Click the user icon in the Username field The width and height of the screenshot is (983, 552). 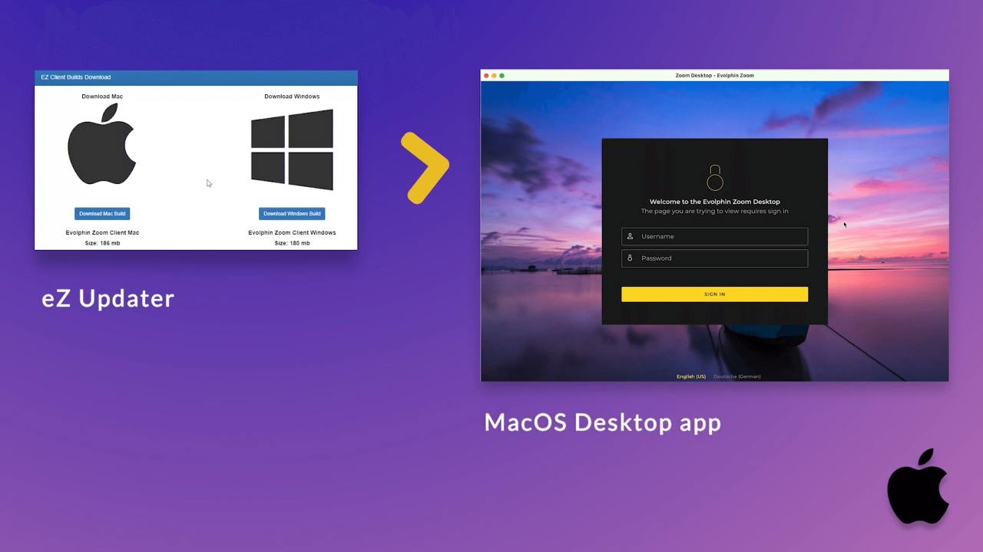pos(631,236)
